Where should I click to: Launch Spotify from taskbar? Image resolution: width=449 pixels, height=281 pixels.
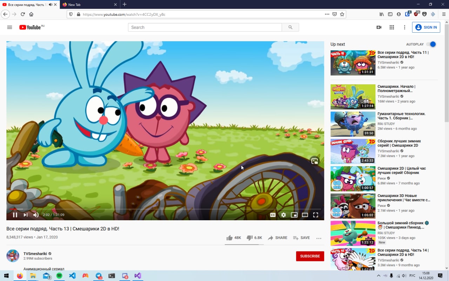point(59,276)
